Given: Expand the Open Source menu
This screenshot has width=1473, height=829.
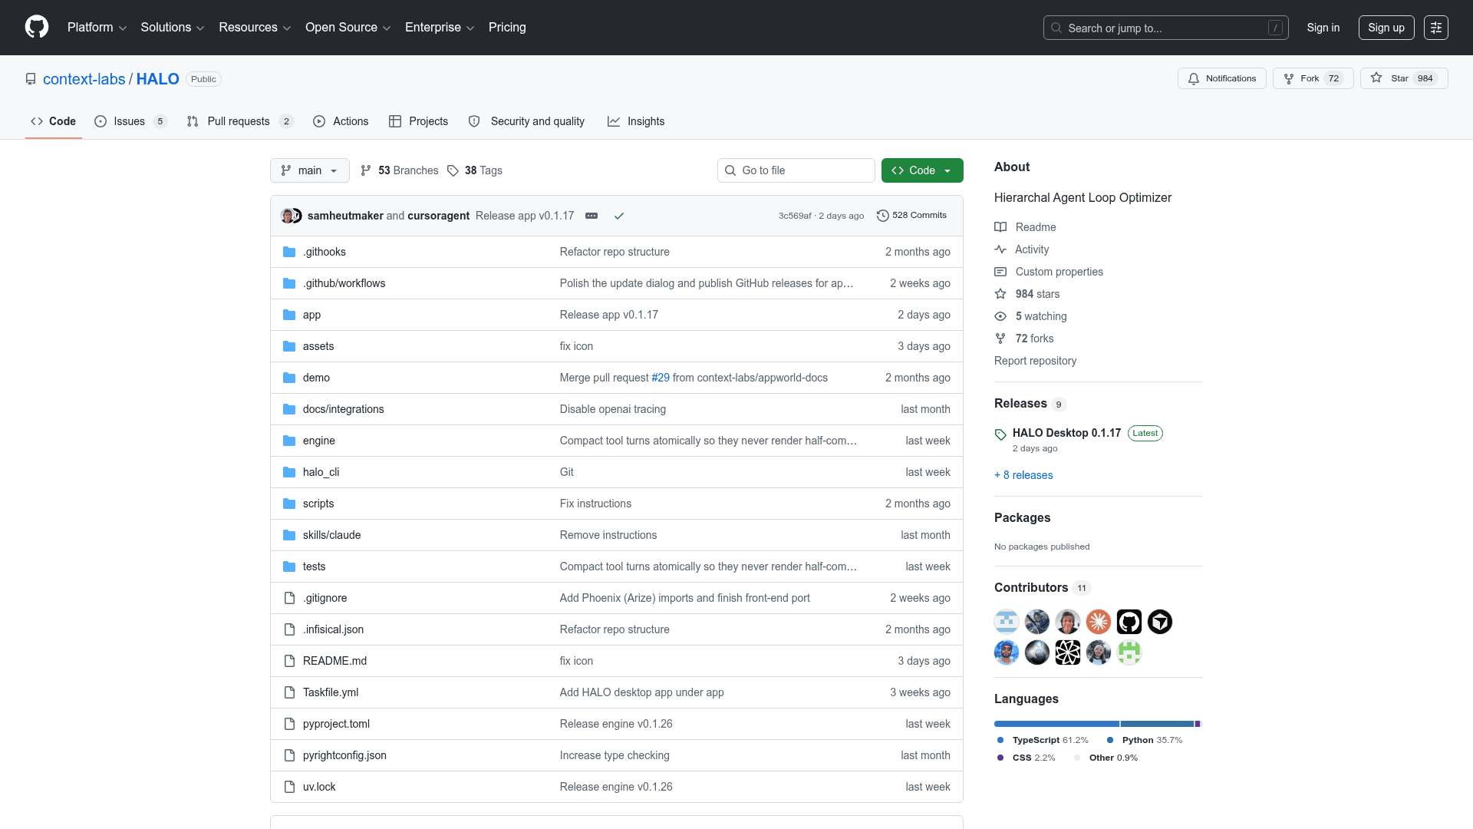Looking at the screenshot, I should (x=348, y=27).
